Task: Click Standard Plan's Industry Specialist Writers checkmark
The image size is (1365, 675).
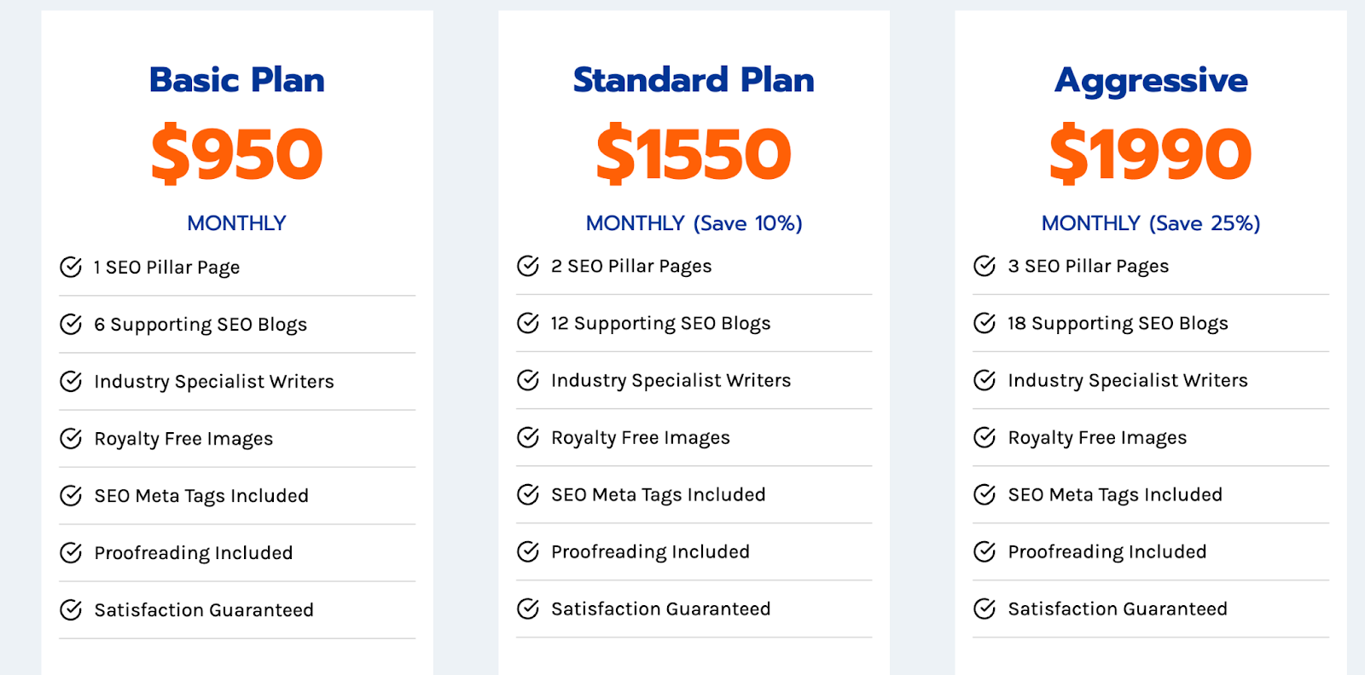Action: coord(528,380)
